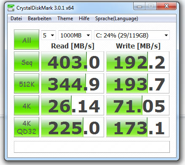Open the Datei menu
This screenshot has height=165, width=185.
click(16, 19)
